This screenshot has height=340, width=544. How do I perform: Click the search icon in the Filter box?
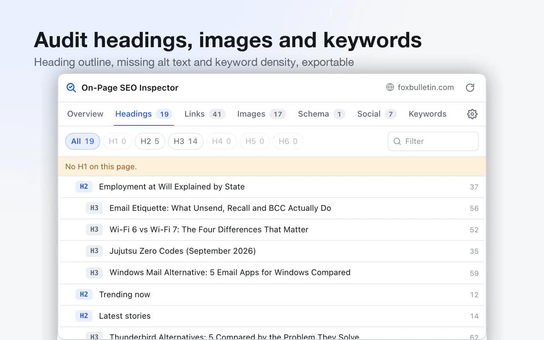click(397, 142)
